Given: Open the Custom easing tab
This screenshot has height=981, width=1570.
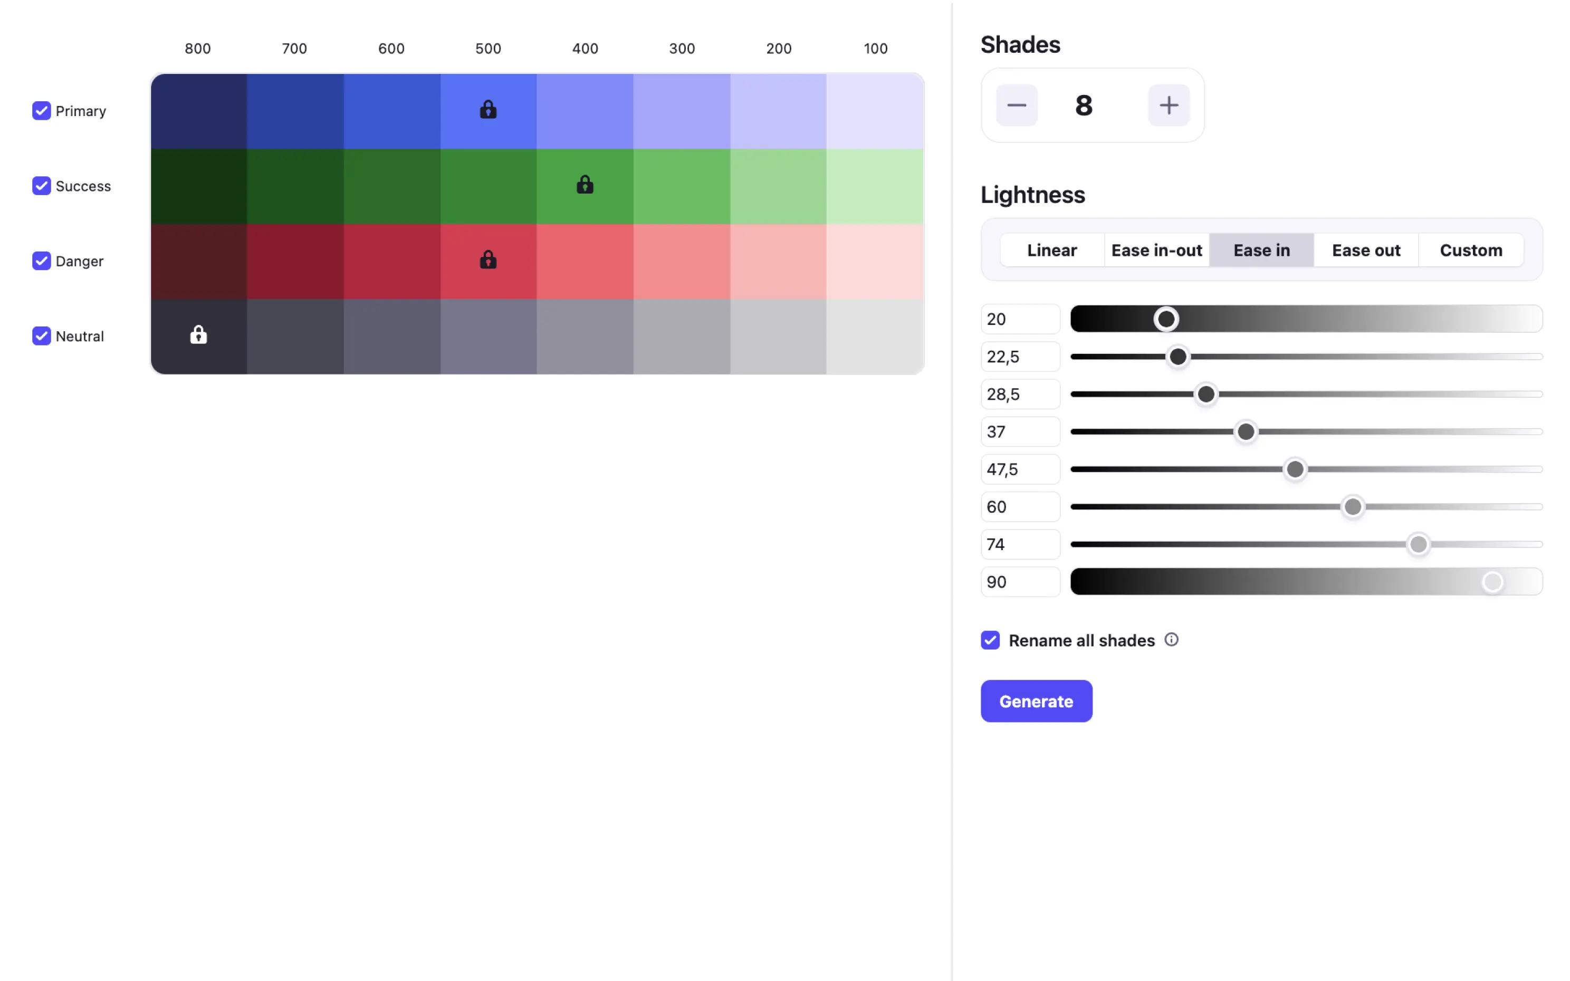Looking at the screenshot, I should [x=1471, y=250].
